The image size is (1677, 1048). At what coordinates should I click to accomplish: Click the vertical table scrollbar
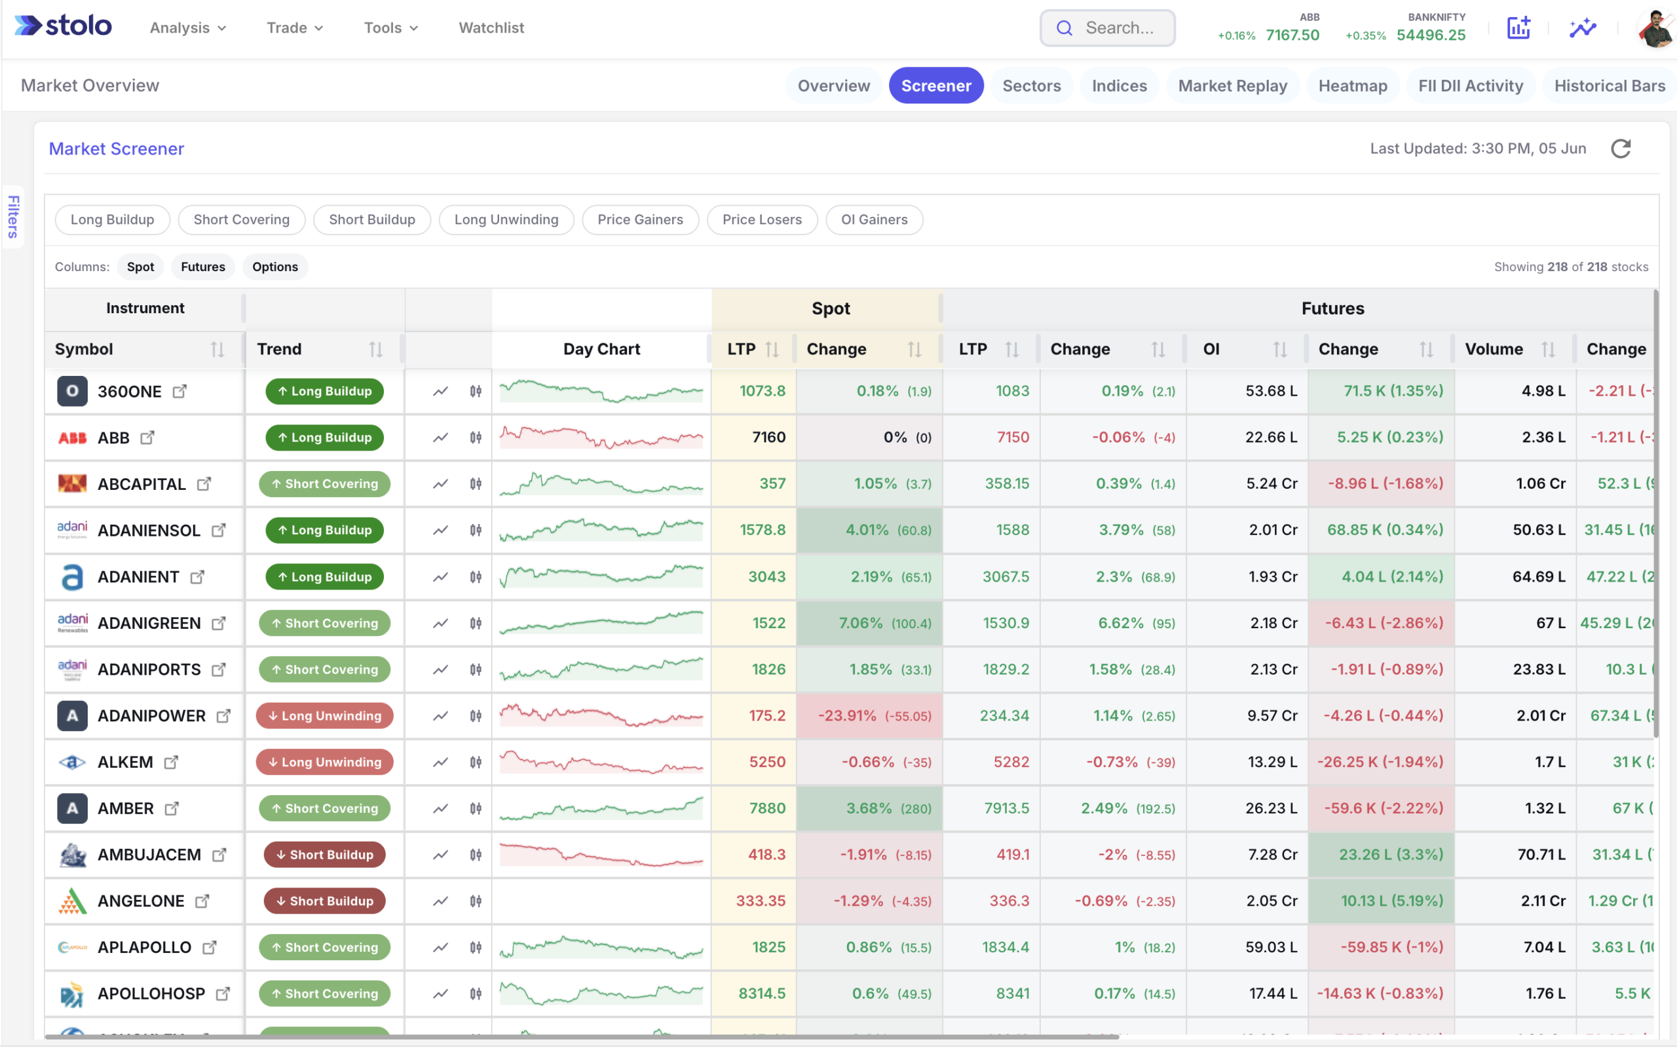click(x=1656, y=513)
